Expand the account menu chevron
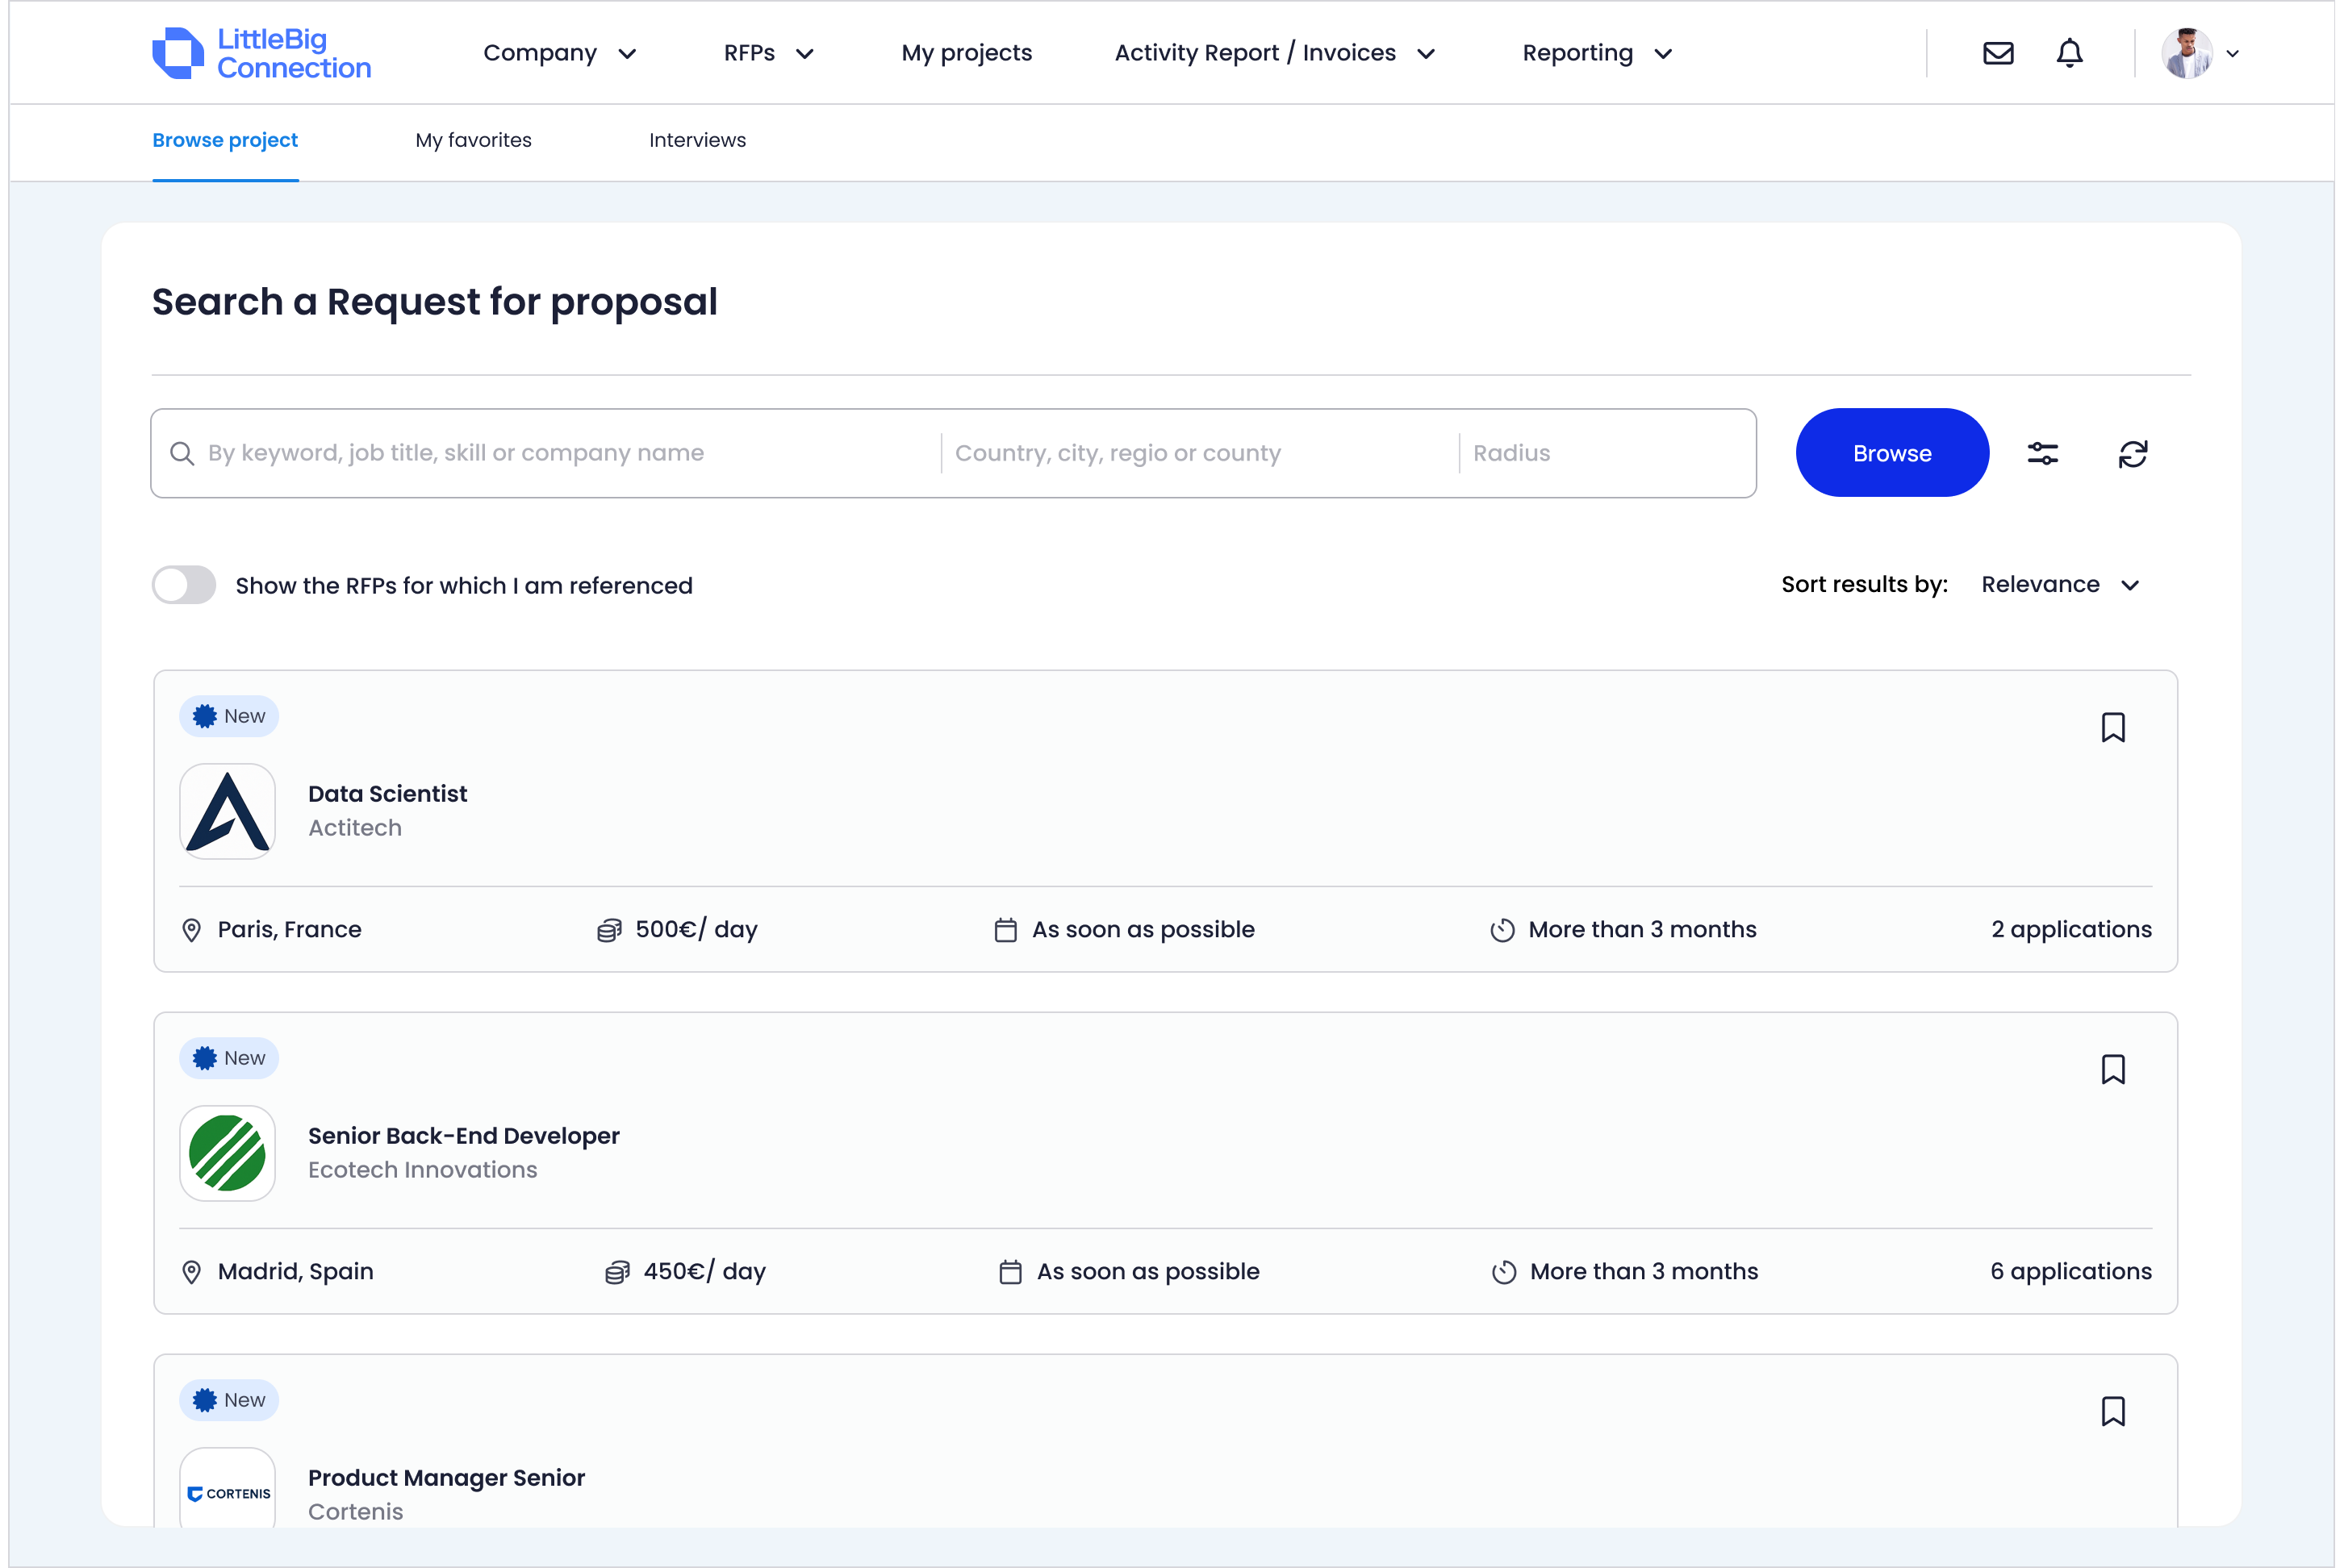 tap(2232, 54)
